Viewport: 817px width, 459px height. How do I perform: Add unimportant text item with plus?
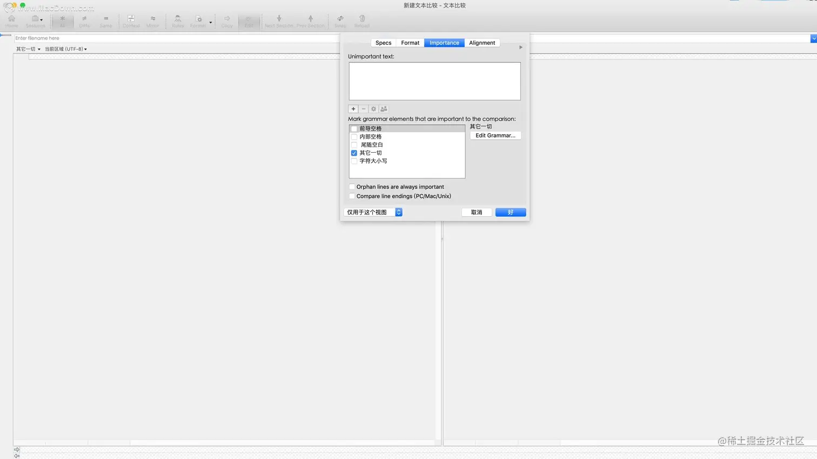tap(353, 109)
